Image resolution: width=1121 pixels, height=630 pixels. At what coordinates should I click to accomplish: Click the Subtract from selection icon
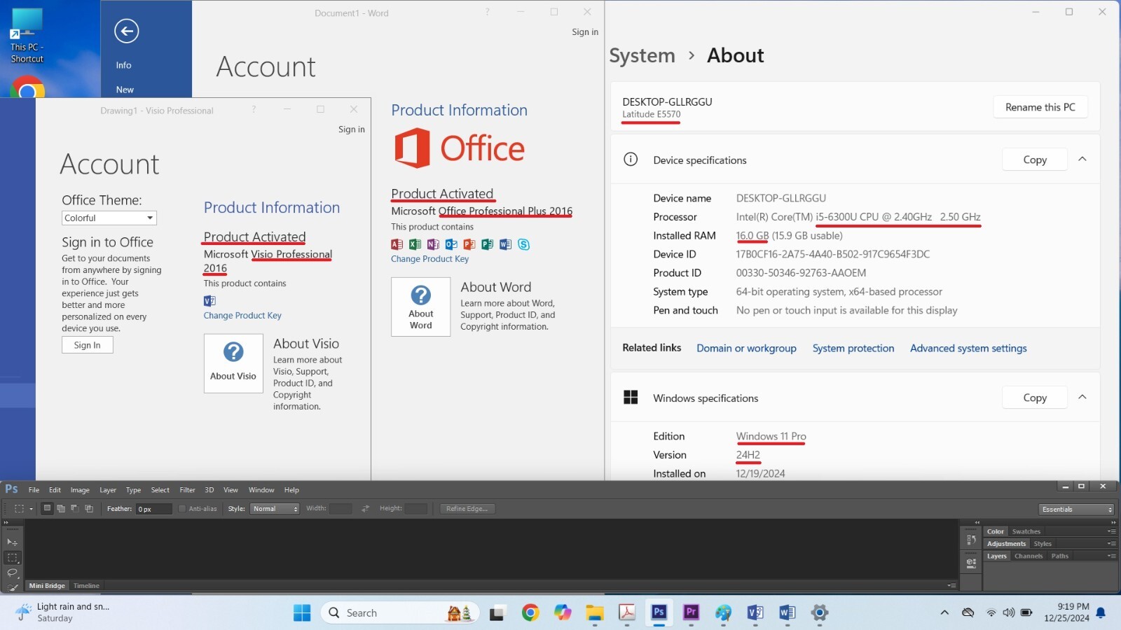point(75,509)
